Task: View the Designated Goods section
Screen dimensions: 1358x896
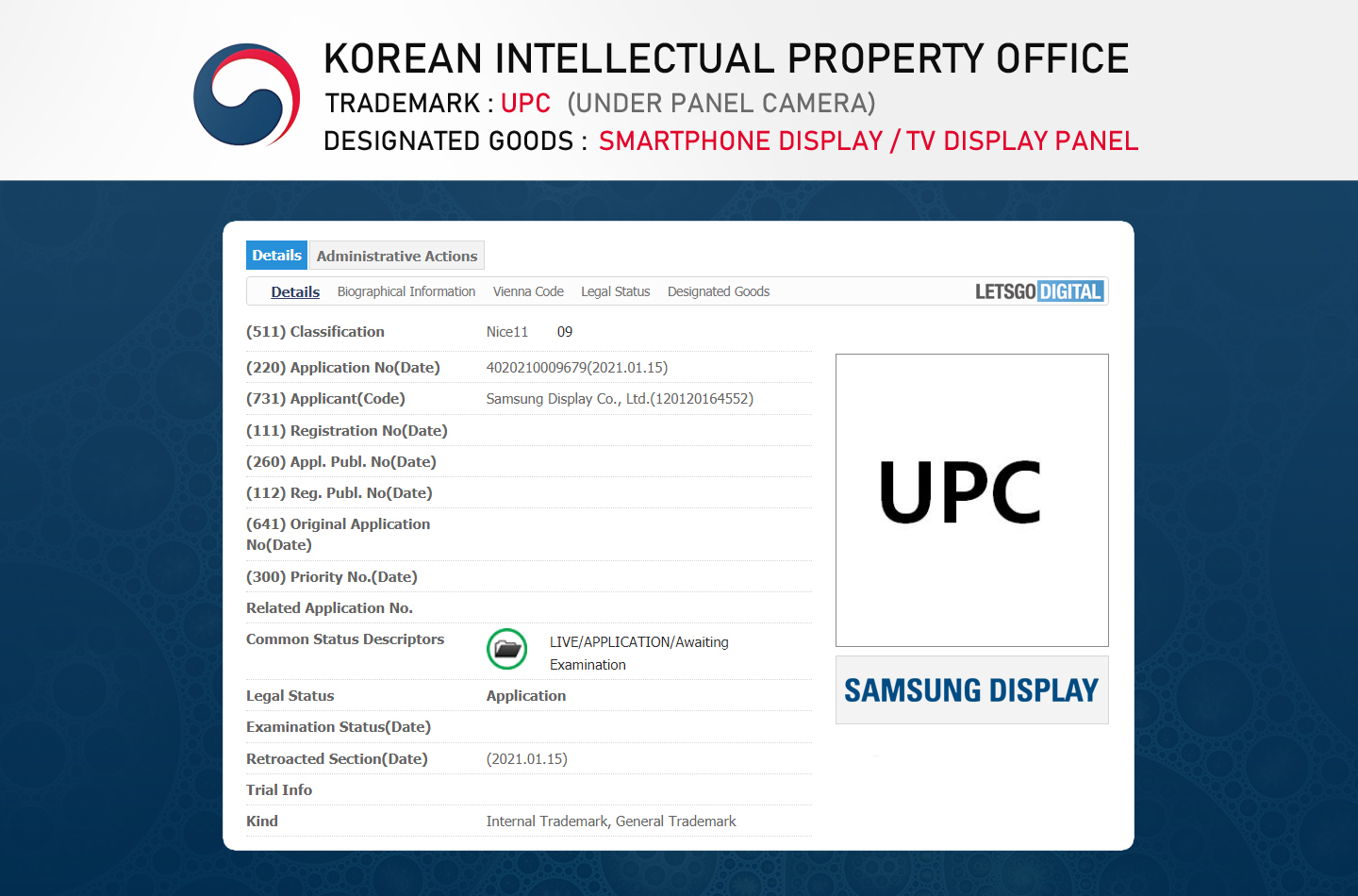Action: pos(718,292)
